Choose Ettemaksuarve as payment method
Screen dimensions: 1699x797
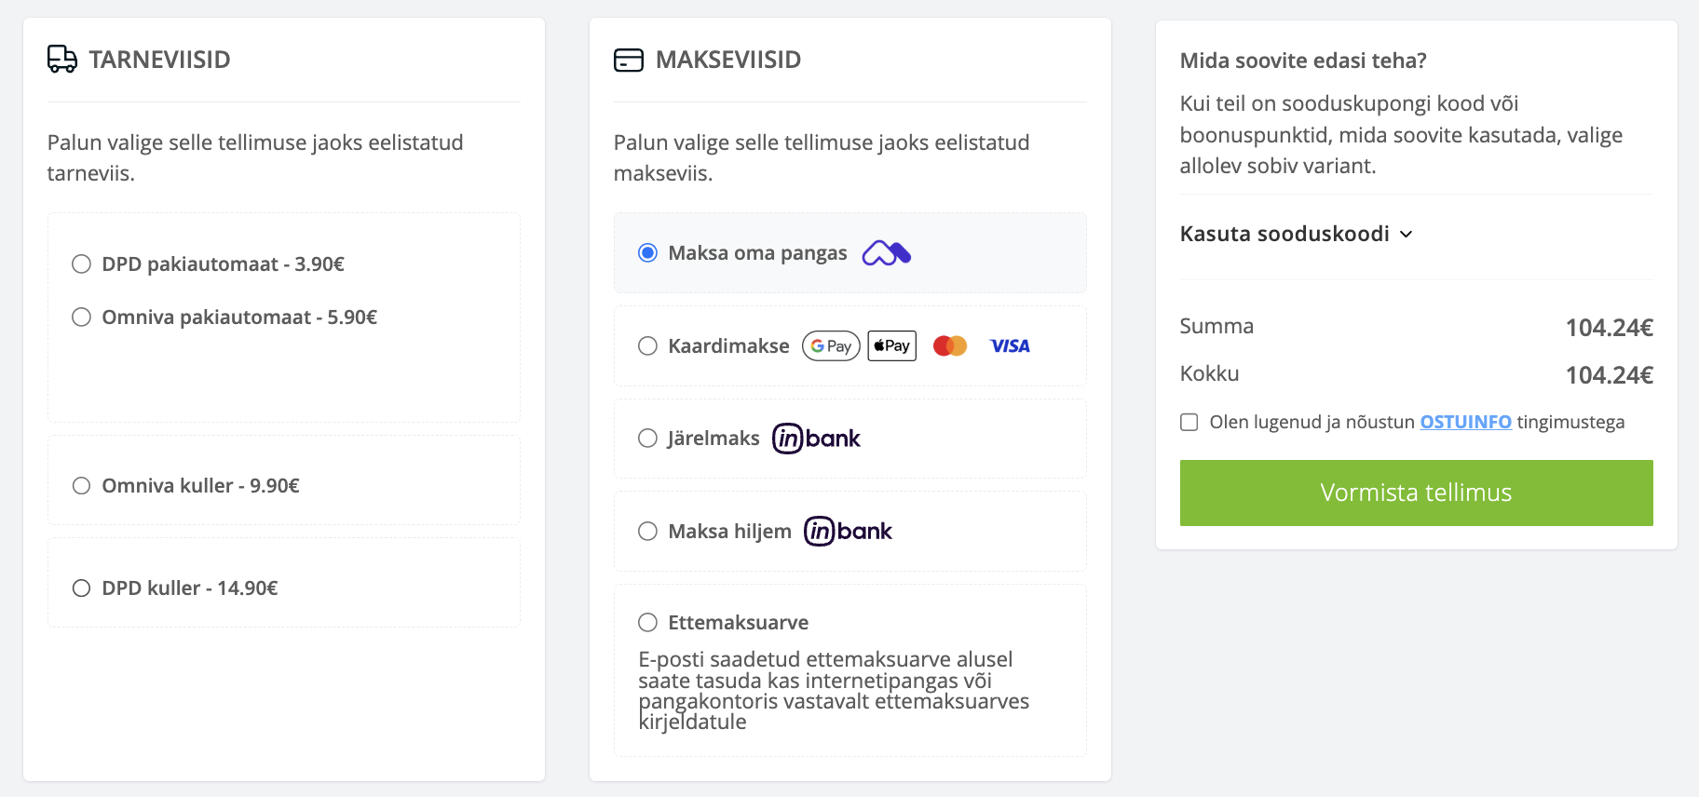click(647, 623)
